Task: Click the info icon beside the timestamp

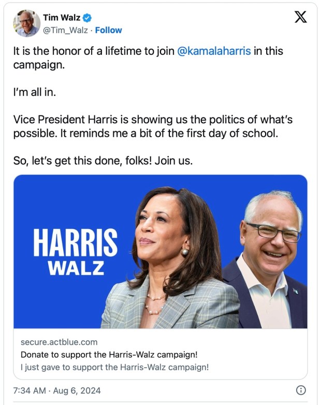Action: tap(300, 390)
